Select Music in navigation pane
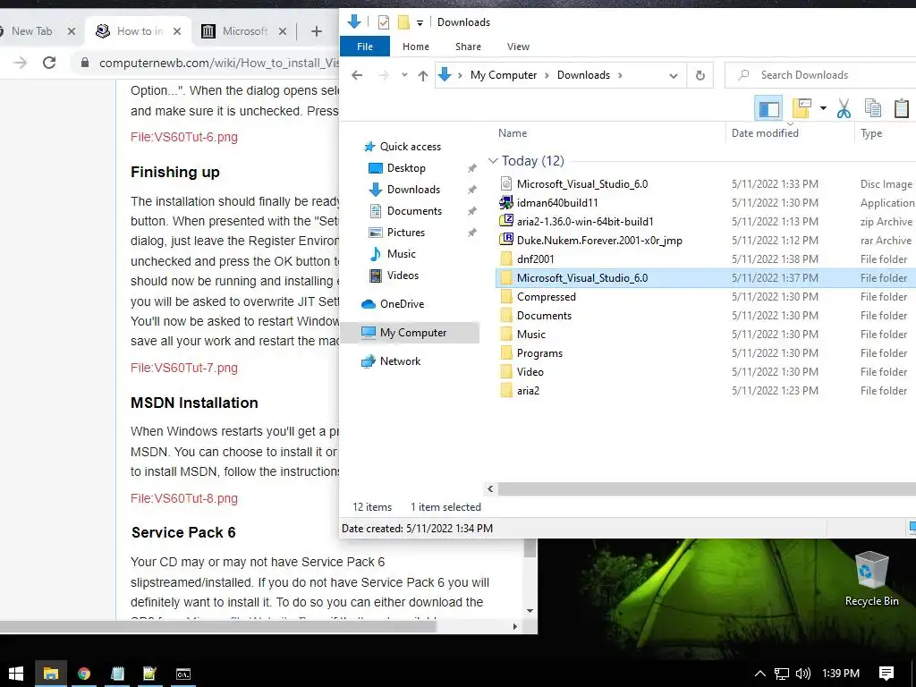The width and height of the screenshot is (916, 687). point(402,254)
